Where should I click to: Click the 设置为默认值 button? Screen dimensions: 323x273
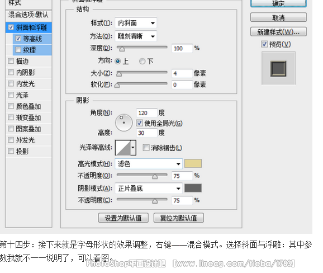click(x=123, y=218)
